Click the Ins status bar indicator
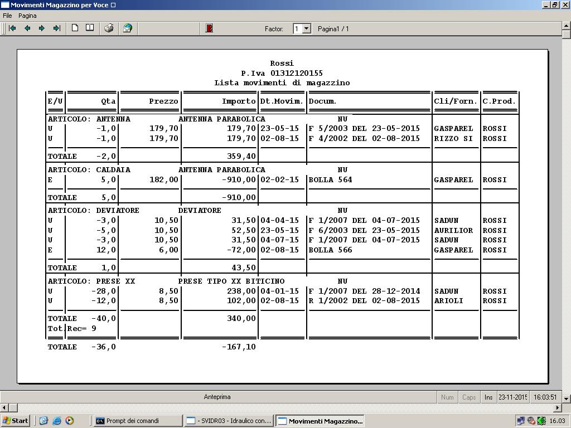This screenshot has height=428, width=571. 488,397
